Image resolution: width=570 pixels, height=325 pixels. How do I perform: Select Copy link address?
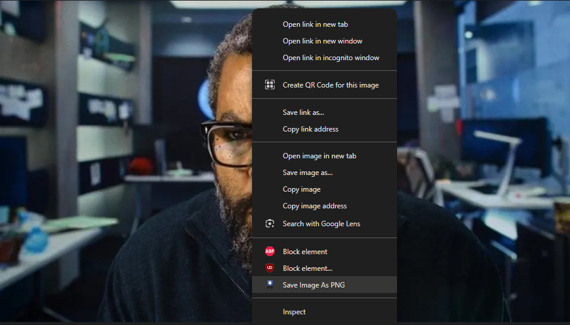[x=325, y=129]
